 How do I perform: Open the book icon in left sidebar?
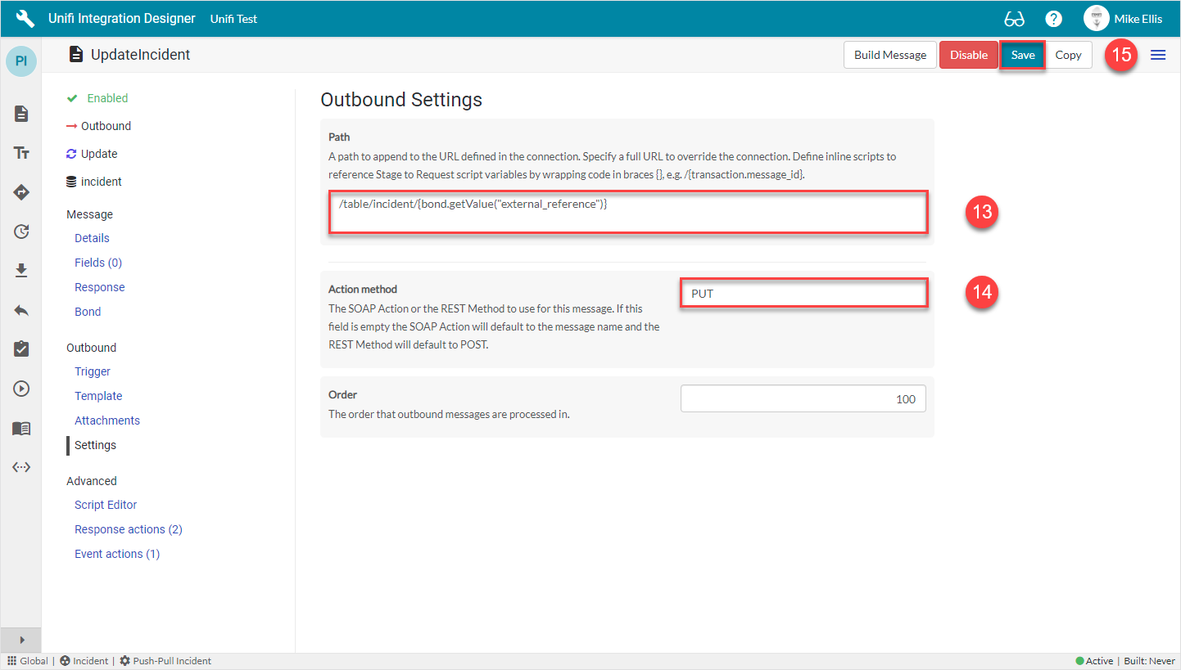point(21,428)
